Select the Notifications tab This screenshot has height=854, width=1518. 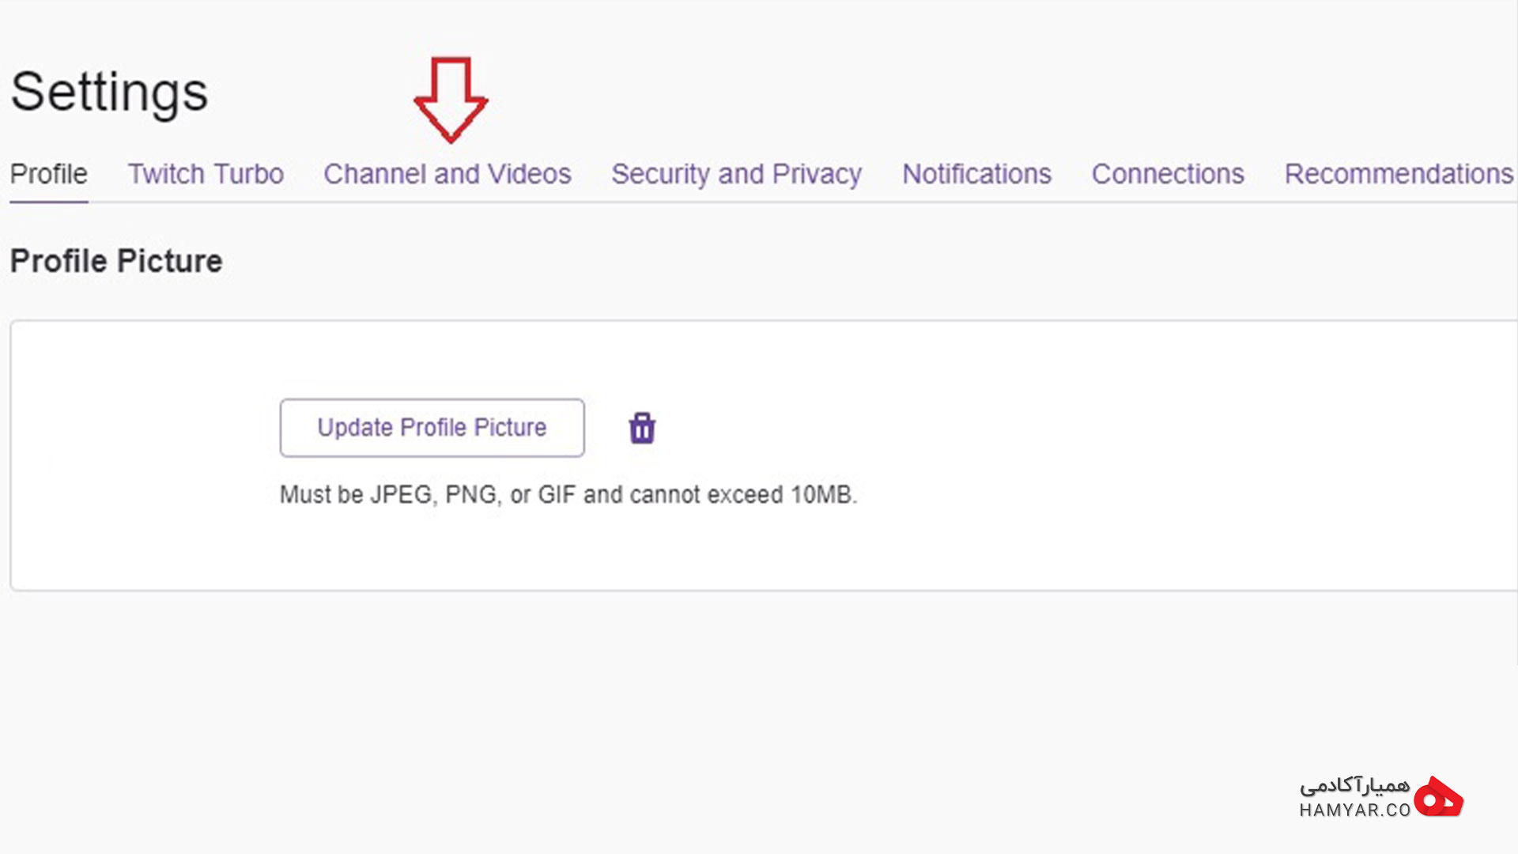[x=976, y=174]
